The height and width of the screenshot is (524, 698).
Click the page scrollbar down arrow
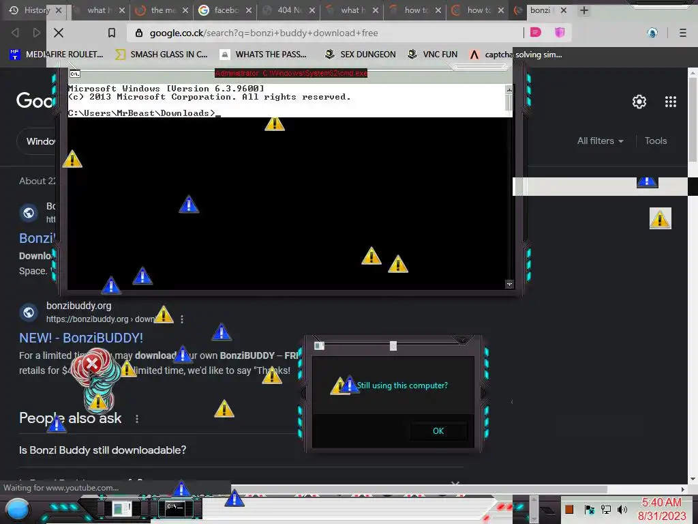[693, 479]
